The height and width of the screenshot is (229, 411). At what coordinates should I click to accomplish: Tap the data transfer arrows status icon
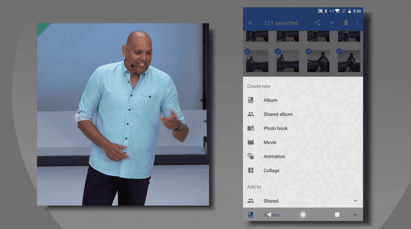pyautogui.click(x=332, y=11)
